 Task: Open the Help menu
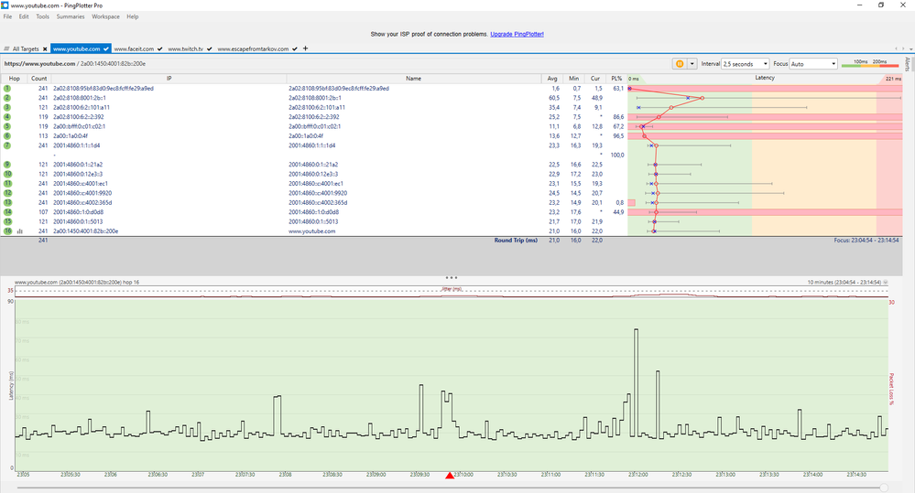tap(133, 16)
